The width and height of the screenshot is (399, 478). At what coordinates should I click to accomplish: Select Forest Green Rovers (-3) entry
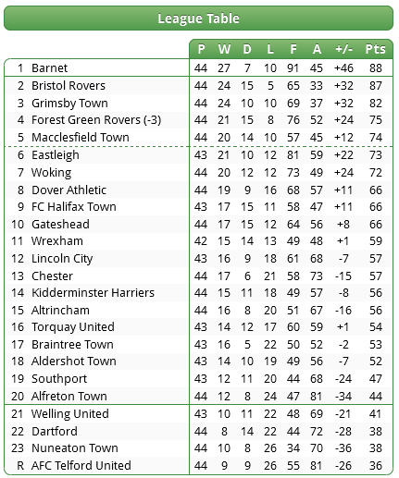(x=96, y=120)
